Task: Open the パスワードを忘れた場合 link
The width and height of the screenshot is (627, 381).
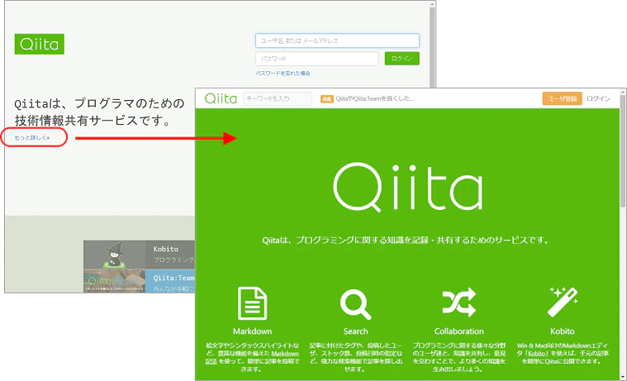Action: [x=283, y=74]
